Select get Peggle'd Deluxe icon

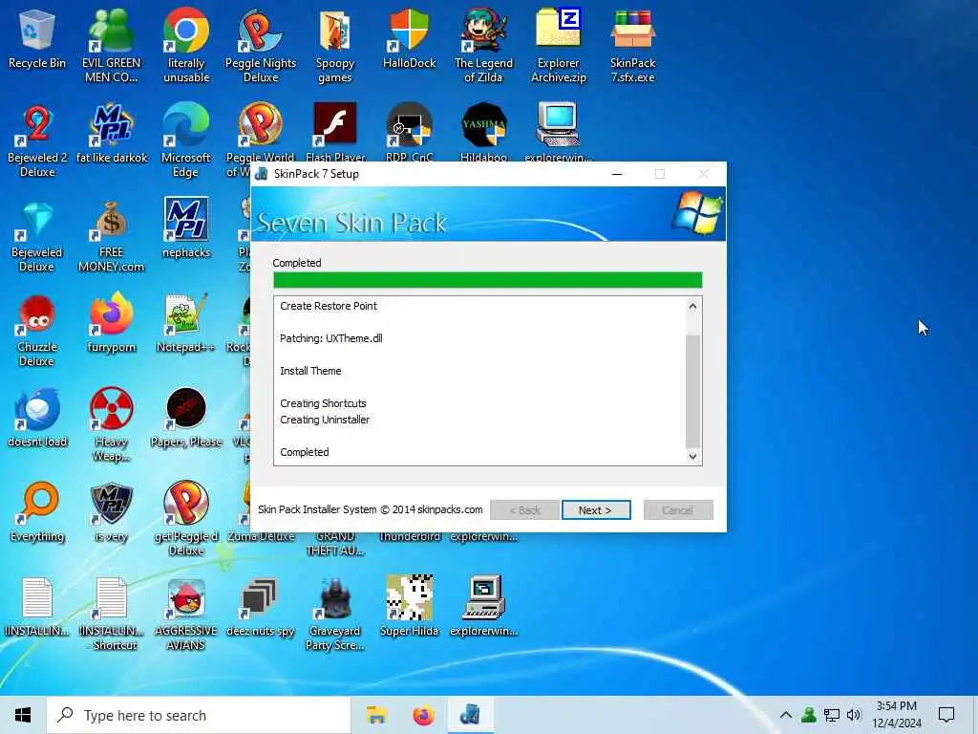coord(186,520)
